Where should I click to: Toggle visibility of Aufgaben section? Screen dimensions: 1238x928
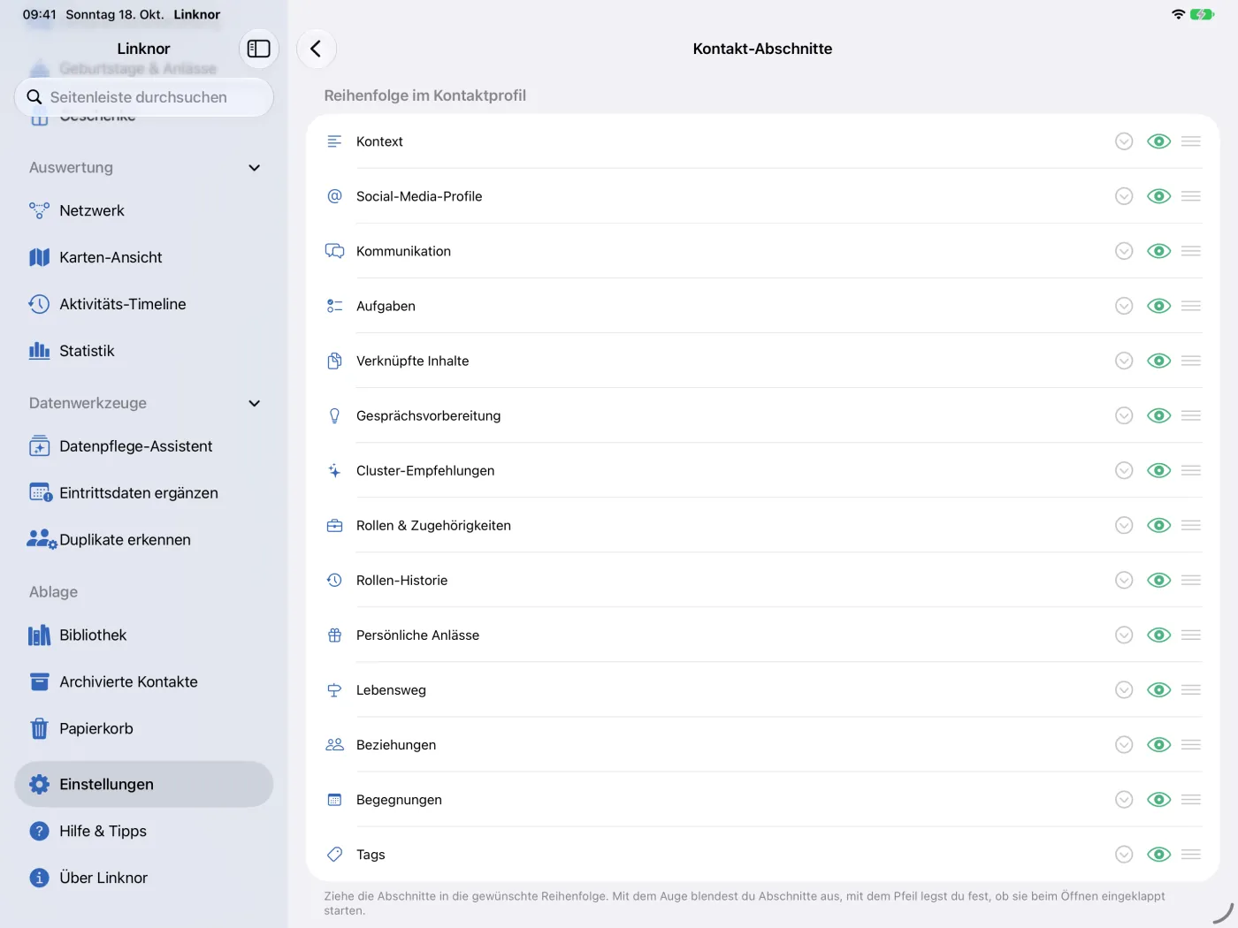coord(1158,306)
